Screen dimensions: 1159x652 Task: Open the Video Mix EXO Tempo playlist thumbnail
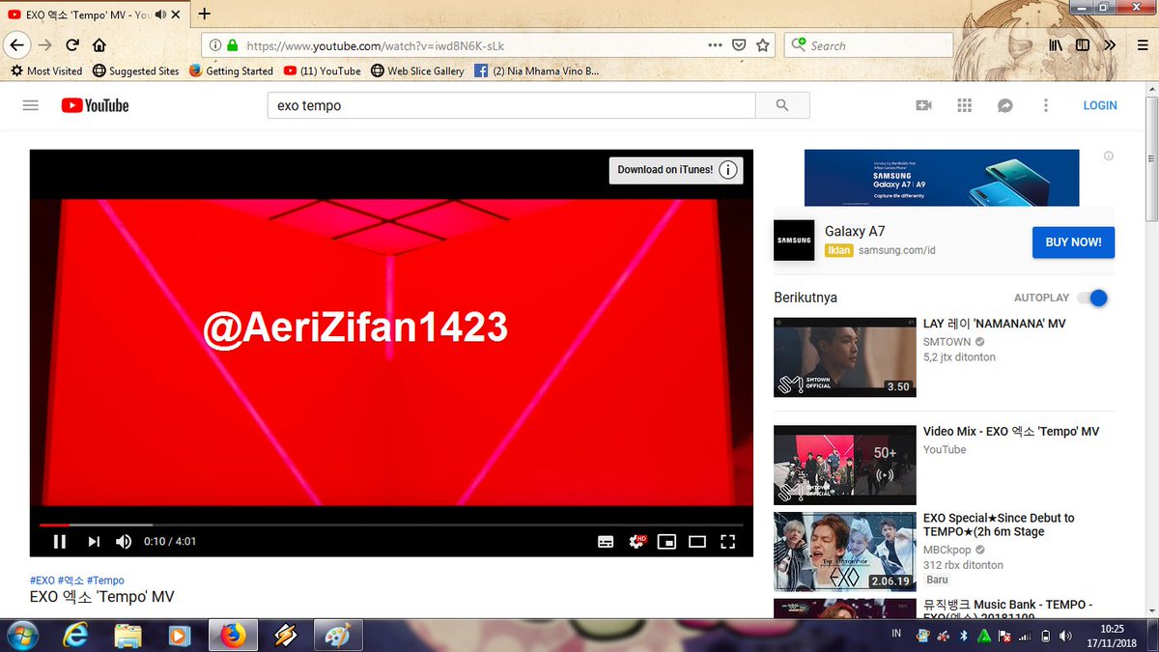click(x=845, y=465)
